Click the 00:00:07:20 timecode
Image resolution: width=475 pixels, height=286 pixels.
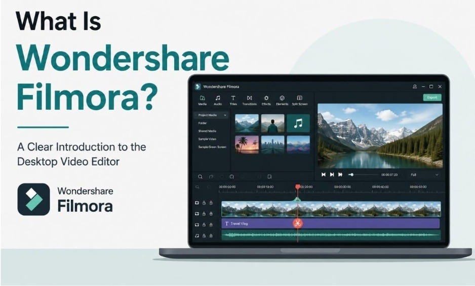(x=389, y=175)
